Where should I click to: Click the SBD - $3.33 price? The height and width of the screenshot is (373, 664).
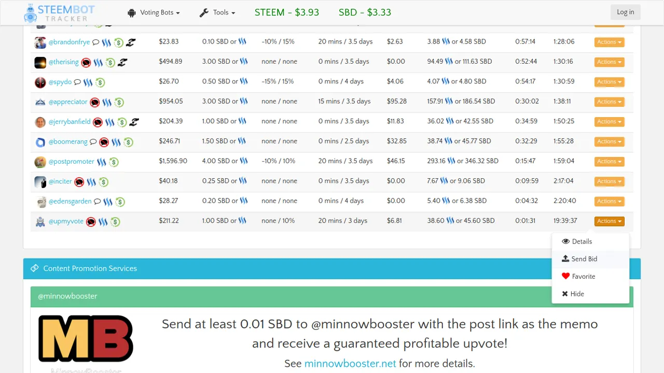(365, 12)
